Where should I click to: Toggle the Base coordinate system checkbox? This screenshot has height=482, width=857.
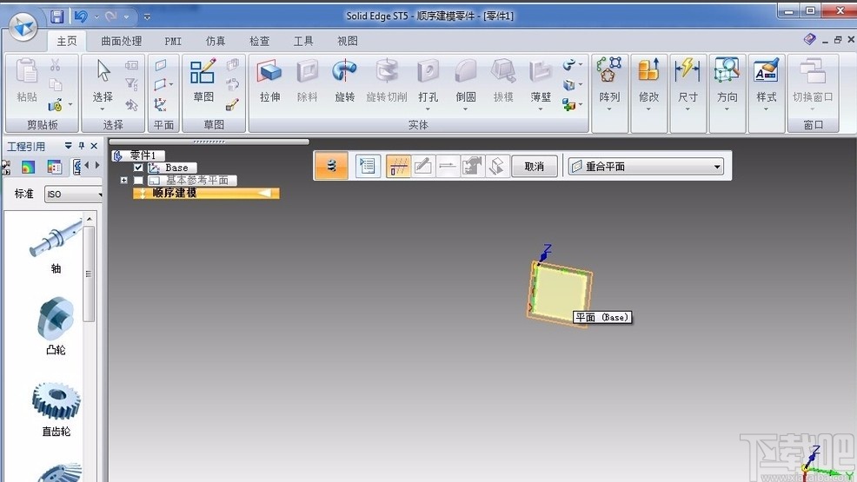[x=138, y=168]
